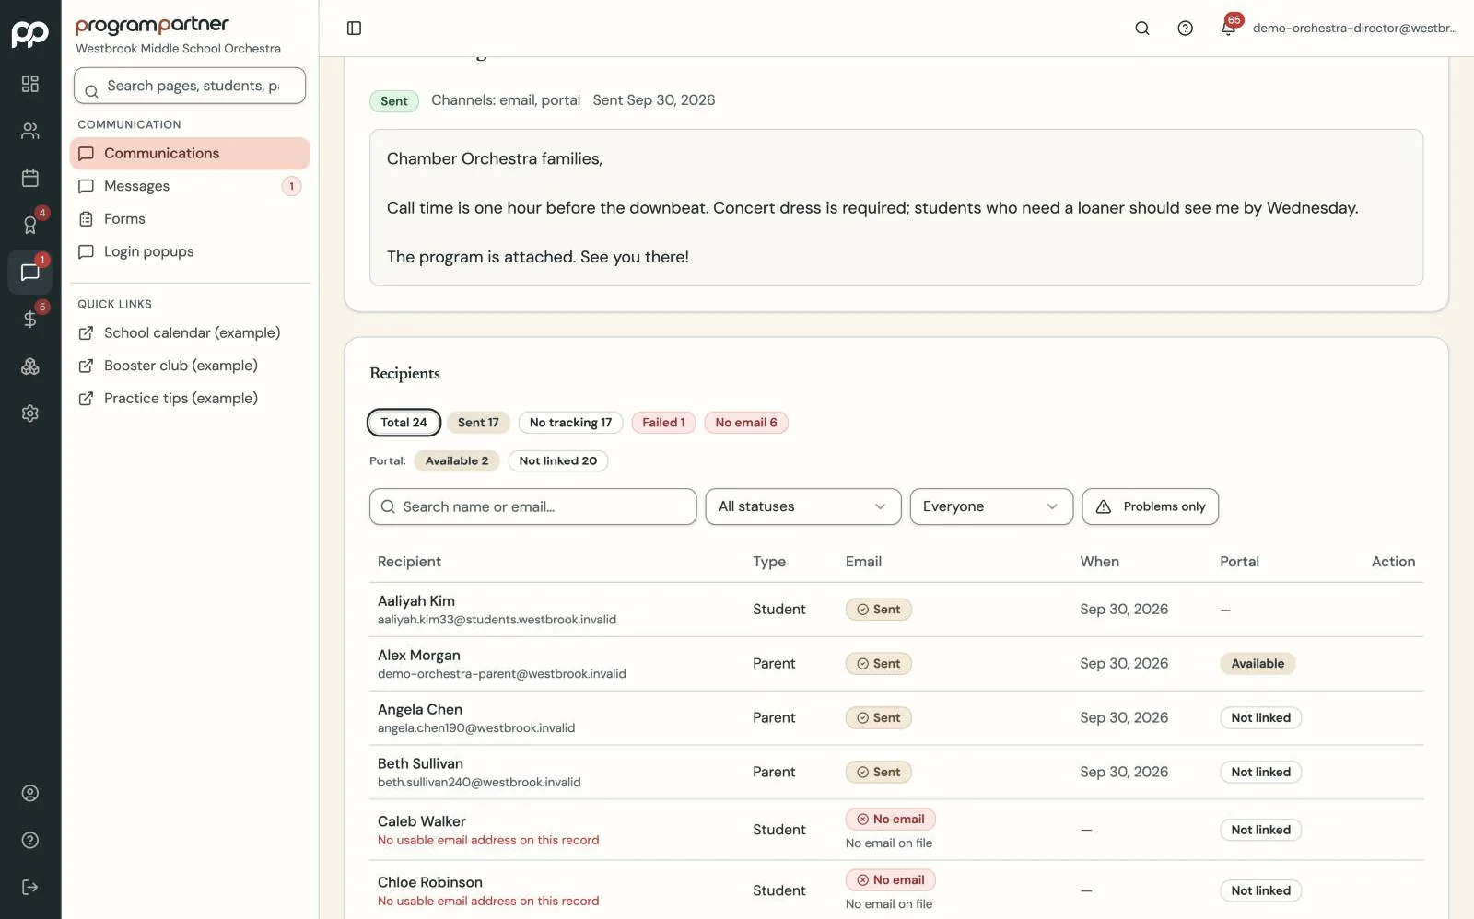Click the sign out icon in left rail
Viewport: 1474px width, 919px height.
point(30,887)
